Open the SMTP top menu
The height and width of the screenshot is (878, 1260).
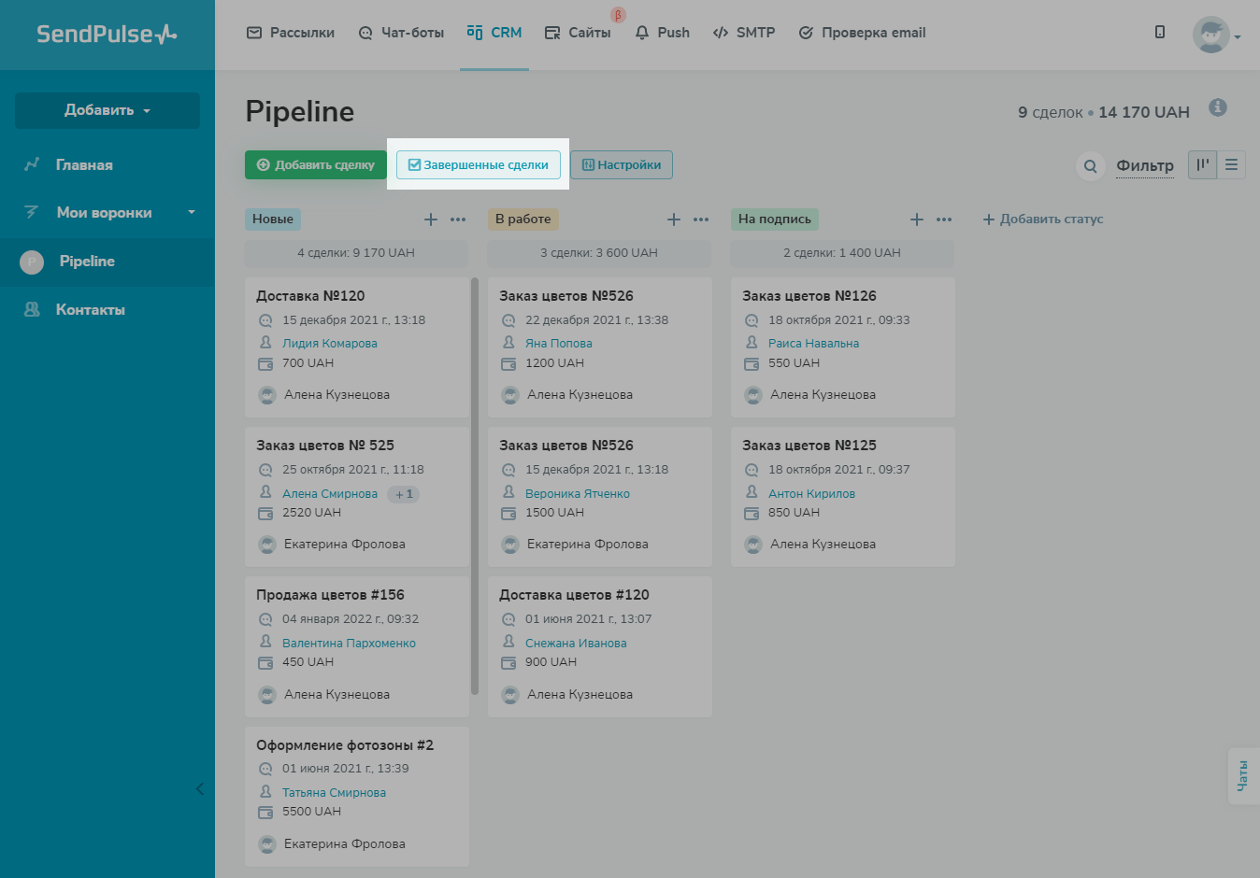point(744,33)
